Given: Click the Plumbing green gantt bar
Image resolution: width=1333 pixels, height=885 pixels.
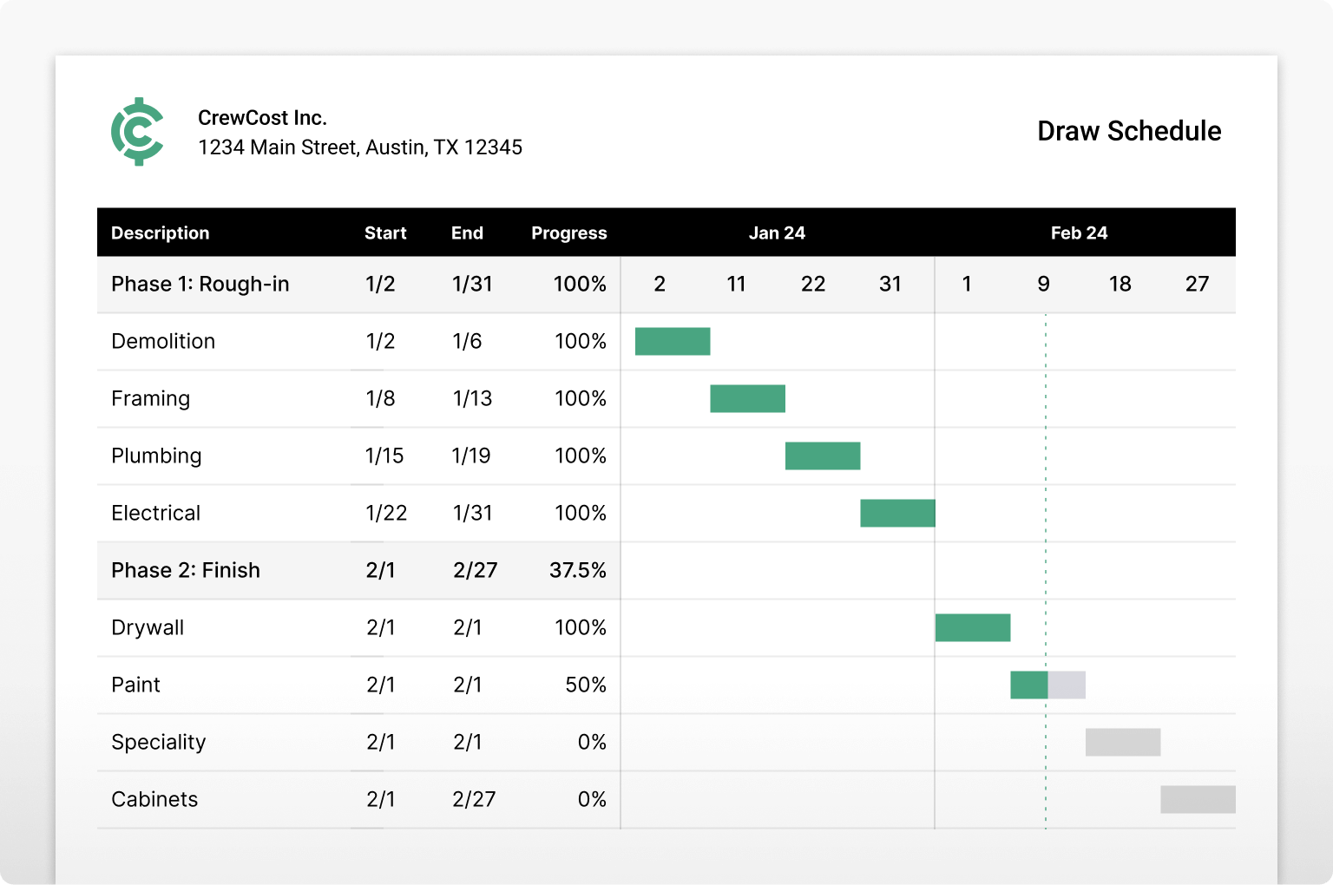Looking at the screenshot, I should (823, 456).
